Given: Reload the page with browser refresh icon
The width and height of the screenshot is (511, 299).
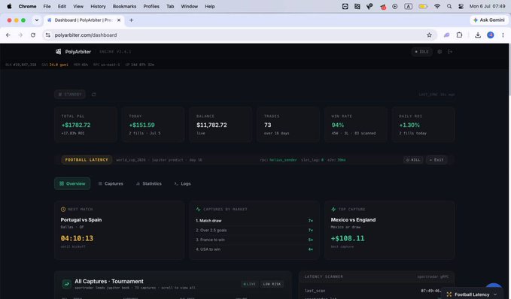Looking at the screenshot, I should [33, 35].
